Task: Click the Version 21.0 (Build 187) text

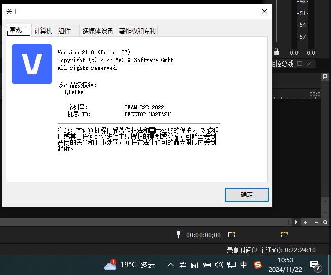Action: pos(94,52)
